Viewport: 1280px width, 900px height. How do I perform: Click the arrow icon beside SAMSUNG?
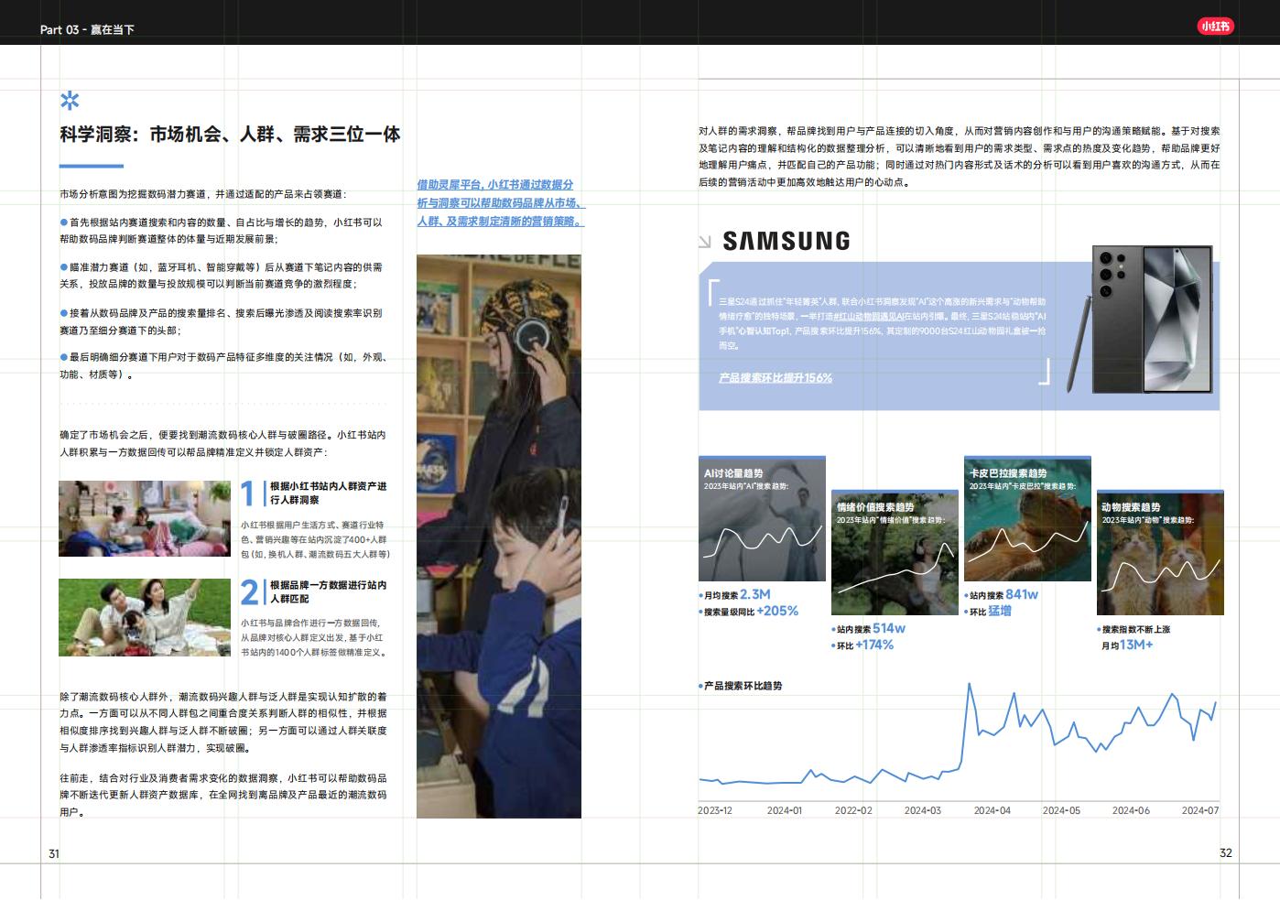(704, 242)
